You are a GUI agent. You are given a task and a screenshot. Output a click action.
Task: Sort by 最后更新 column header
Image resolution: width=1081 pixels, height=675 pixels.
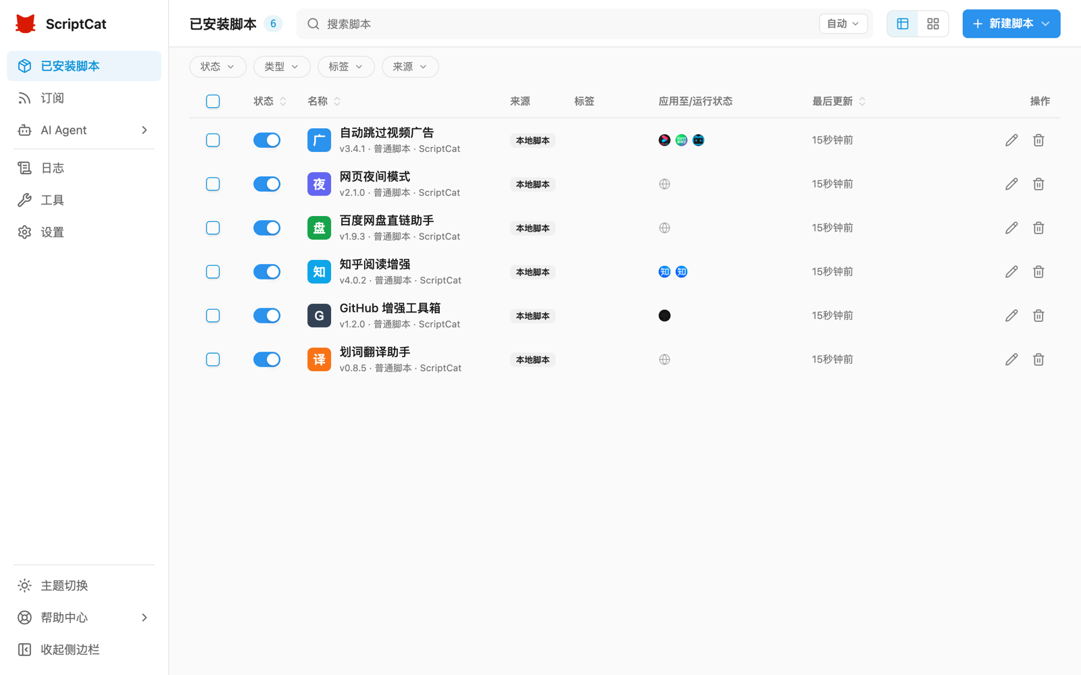839,101
